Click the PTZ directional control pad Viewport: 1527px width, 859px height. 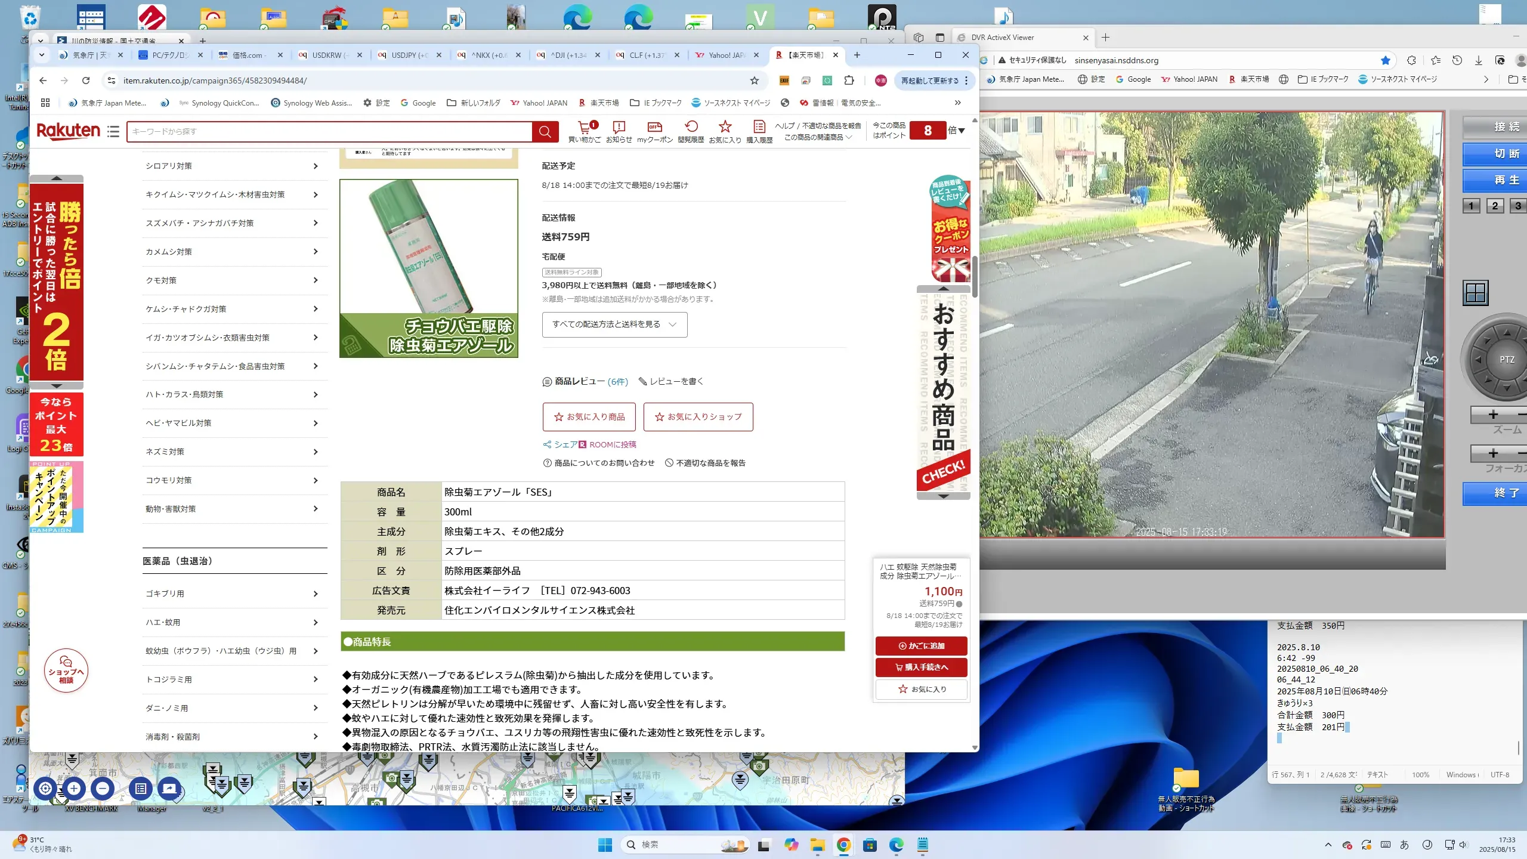click(x=1506, y=360)
